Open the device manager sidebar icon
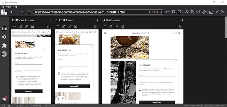The width and height of the screenshot is (227, 107). pyautogui.click(x=4, y=29)
